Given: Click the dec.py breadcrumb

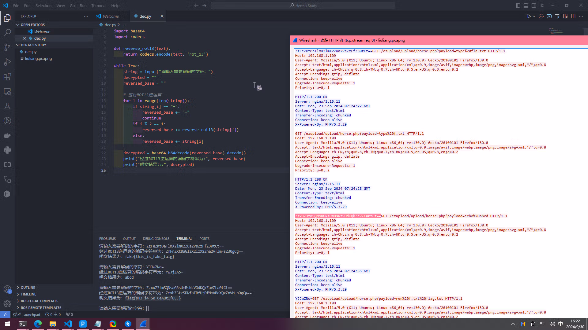Looking at the screenshot, I should click(x=110, y=25).
